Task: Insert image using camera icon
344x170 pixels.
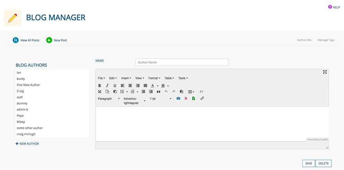Action: 178,99
